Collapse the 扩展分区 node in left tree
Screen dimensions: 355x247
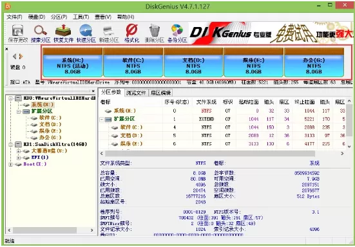(19, 111)
